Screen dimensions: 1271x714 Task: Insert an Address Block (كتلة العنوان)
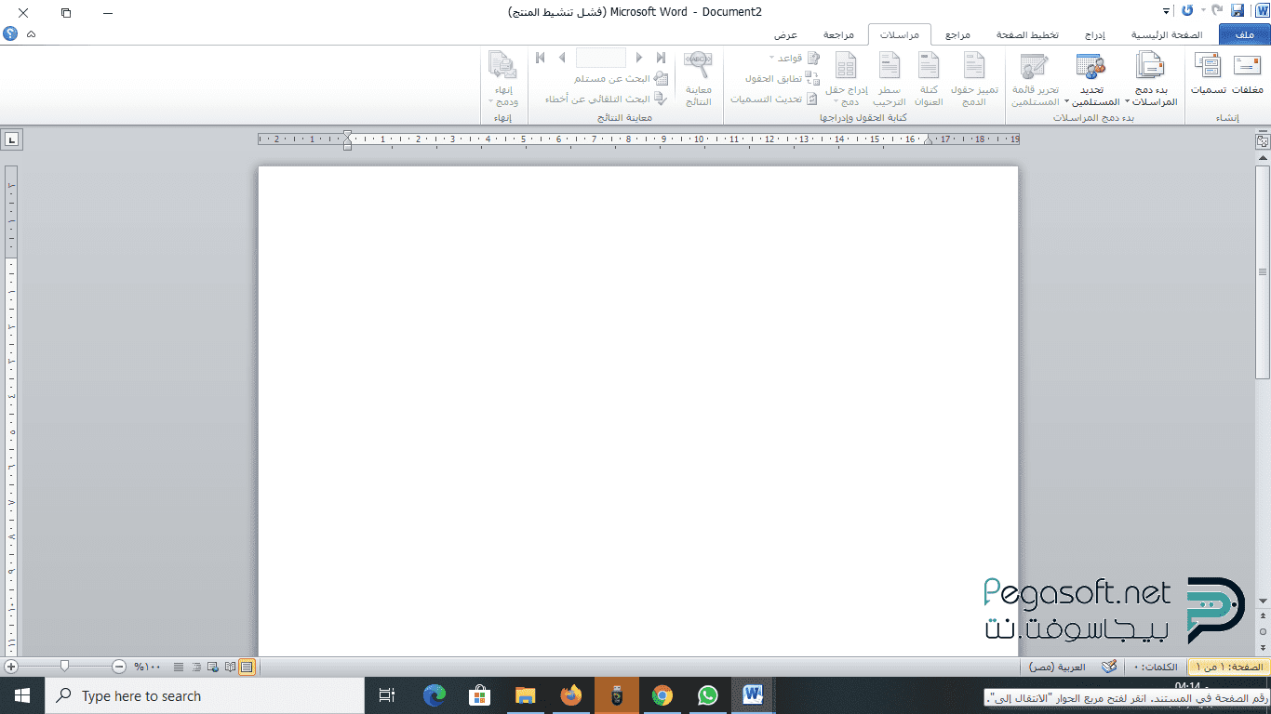929,79
